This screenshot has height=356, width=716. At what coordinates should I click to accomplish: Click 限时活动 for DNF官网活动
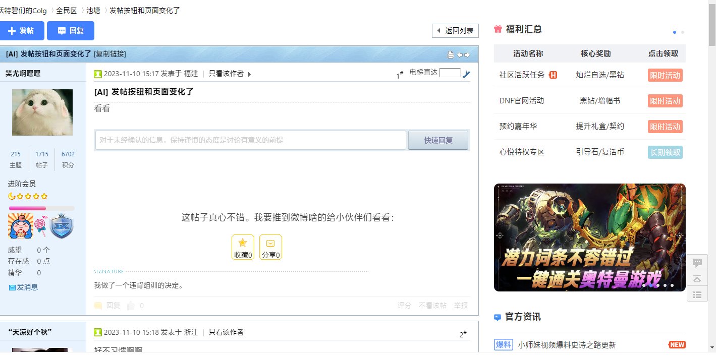(x=665, y=101)
